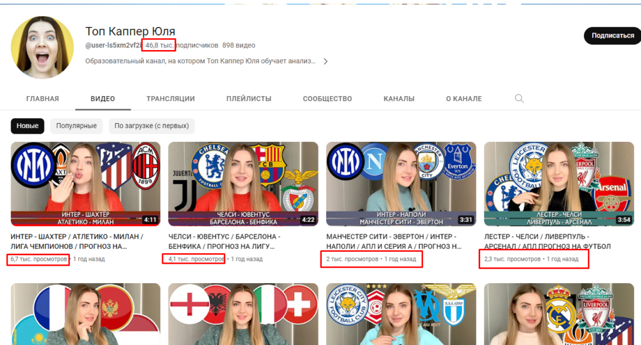Click the 3:31 duration badge
The width and height of the screenshot is (641, 345).
tap(466, 219)
